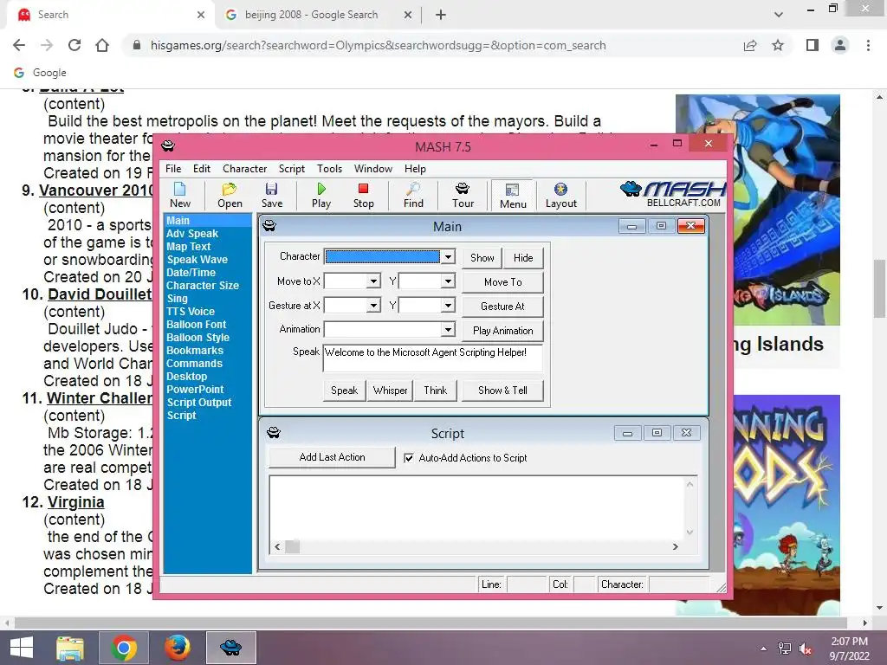Click the Hide character button
Image resolution: width=887 pixels, height=665 pixels.
pos(523,258)
